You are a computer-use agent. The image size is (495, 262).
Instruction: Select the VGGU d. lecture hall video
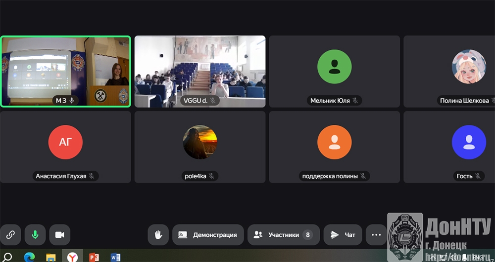pos(200,71)
